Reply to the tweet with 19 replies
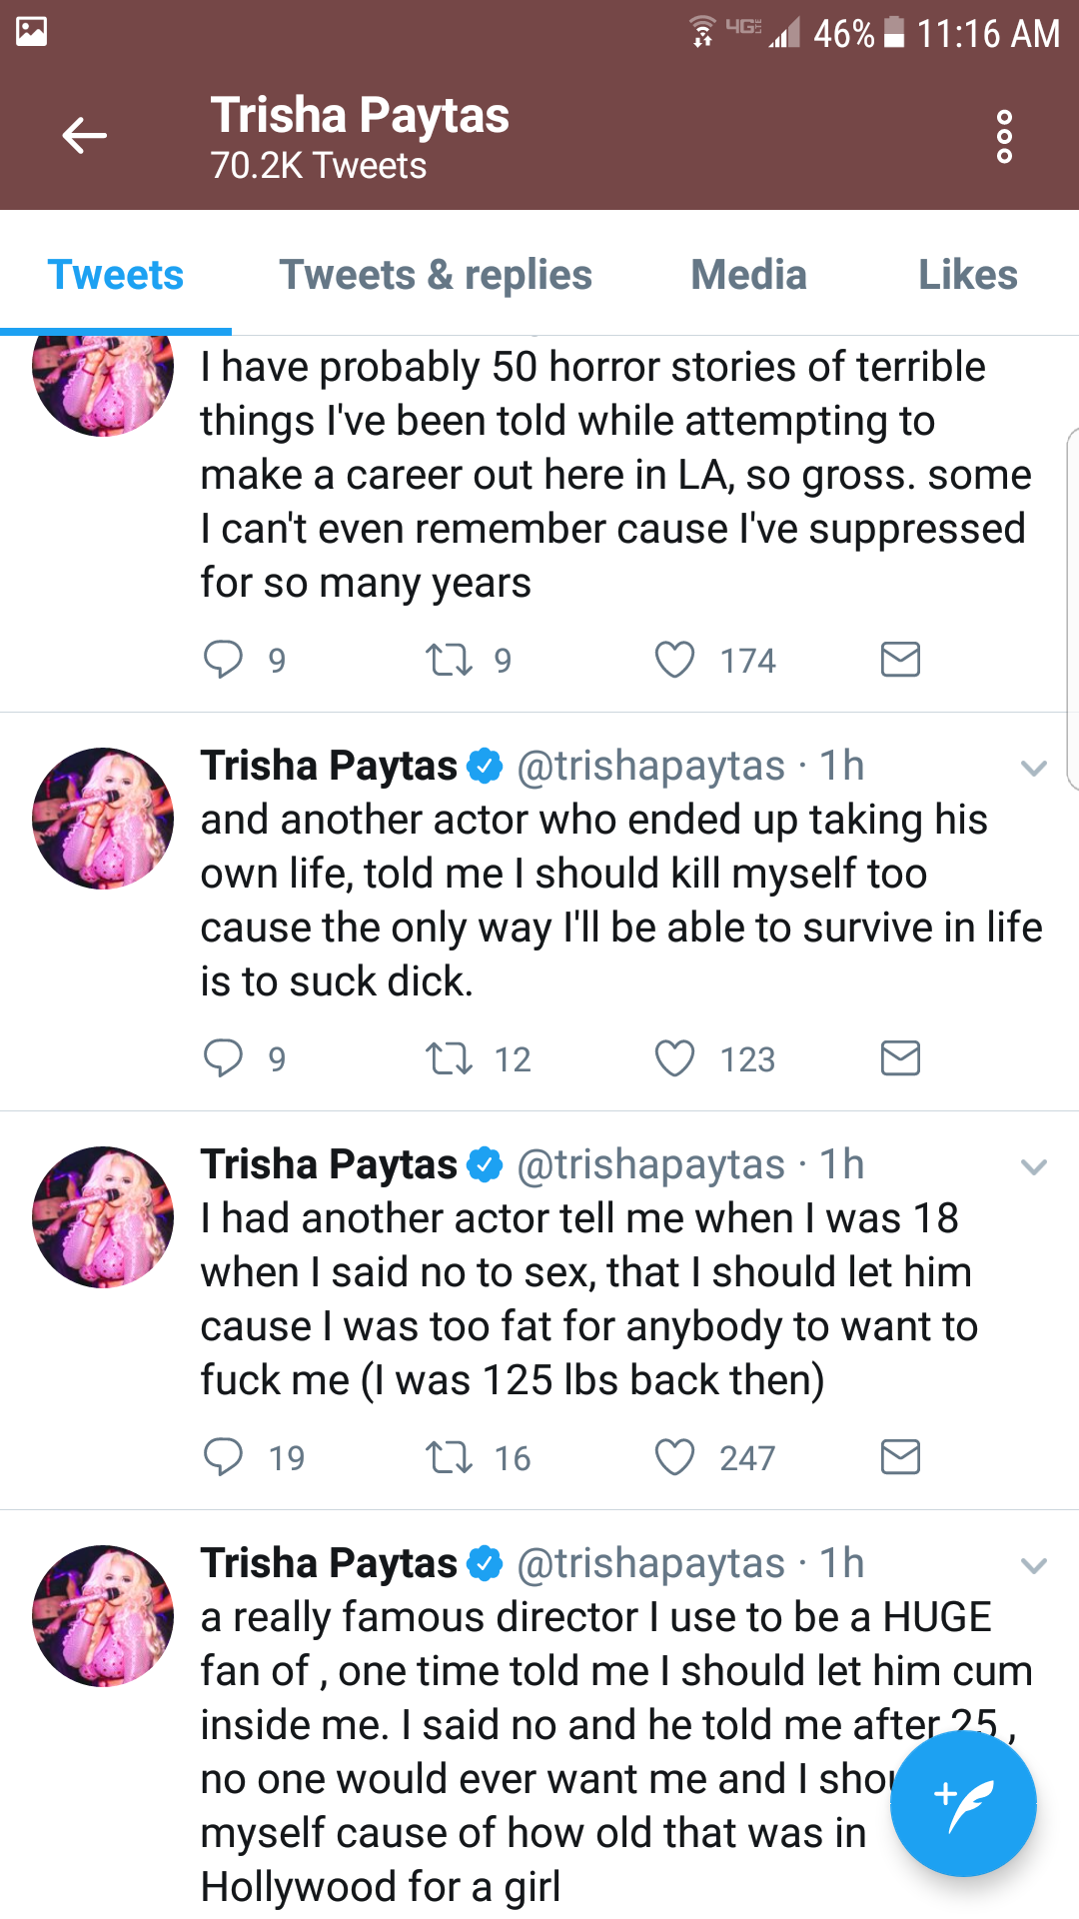The width and height of the screenshot is (1079, 1919). (x=223, y=1457)
